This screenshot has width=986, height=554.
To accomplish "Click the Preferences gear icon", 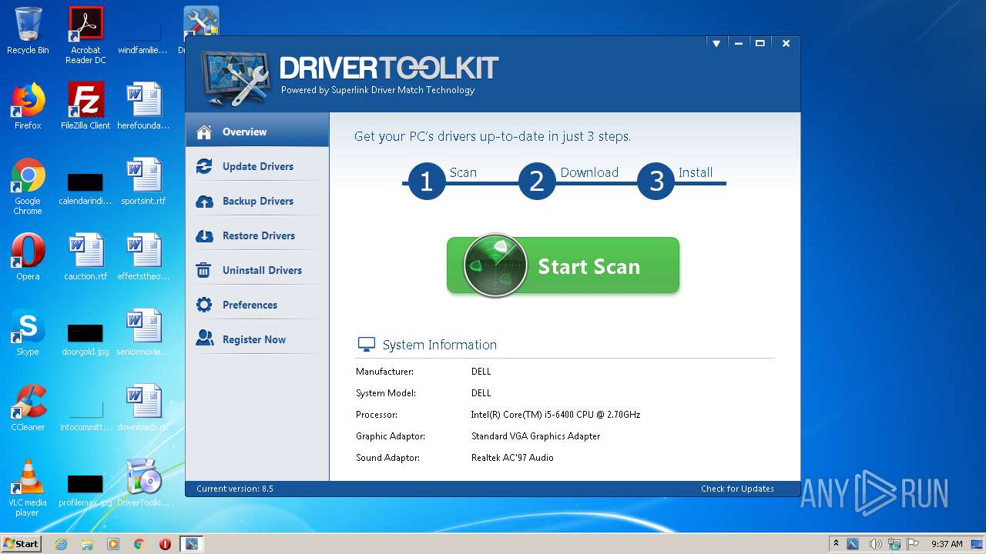I will tap(204, 305).
